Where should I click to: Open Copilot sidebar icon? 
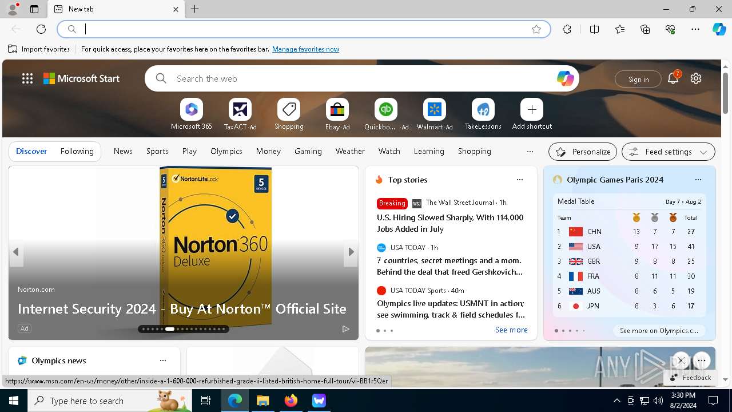(x=719, y=29)
